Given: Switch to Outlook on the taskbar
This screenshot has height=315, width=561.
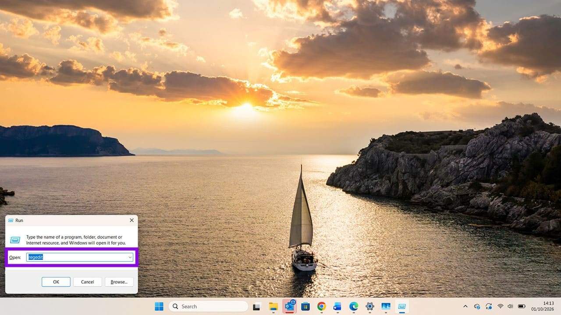Looking at the screenshot, I should [290, 306].
